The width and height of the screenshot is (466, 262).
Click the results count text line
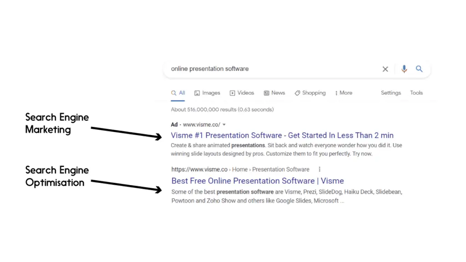click(x=222, y=109)
